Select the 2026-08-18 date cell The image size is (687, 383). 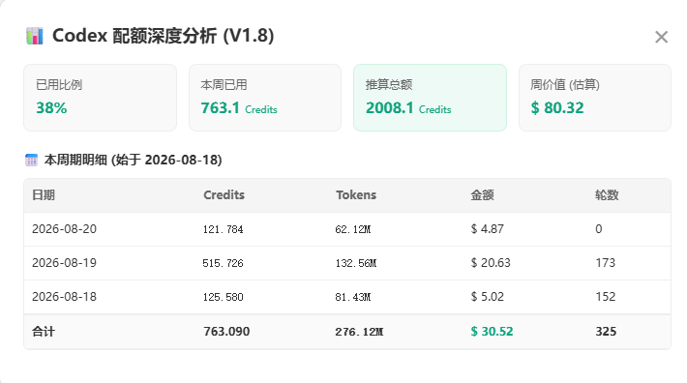[x=65, y=296]
